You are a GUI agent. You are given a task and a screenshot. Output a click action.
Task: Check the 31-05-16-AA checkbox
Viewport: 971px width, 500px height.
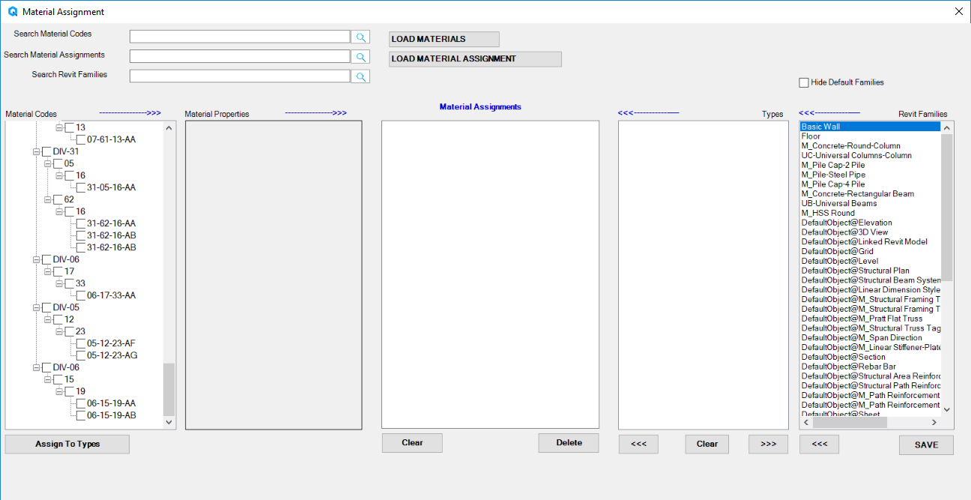[x=81, y=187]
